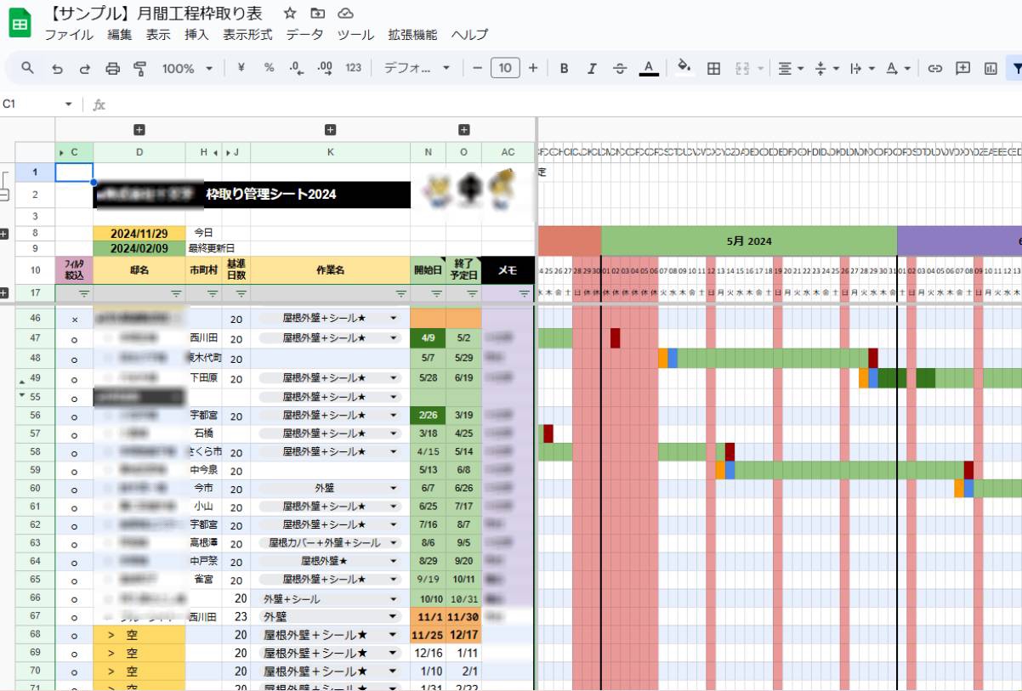Open the 挿入 menu

(196, 35)
